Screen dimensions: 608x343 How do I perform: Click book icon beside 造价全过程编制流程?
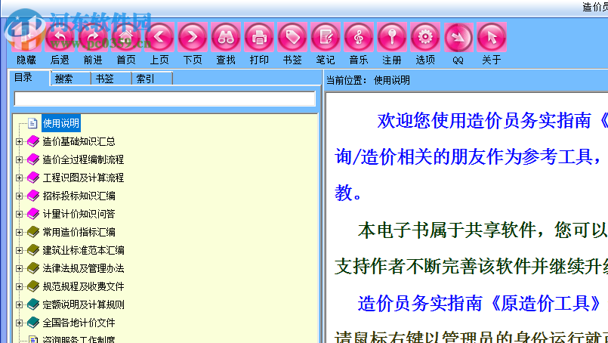33,159
